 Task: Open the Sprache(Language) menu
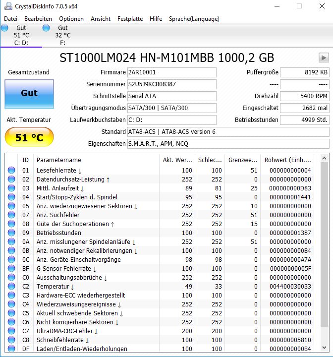(194, 19)
